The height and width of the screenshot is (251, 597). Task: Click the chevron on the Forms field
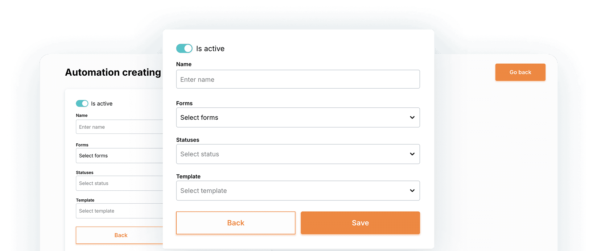click(412, 117)
